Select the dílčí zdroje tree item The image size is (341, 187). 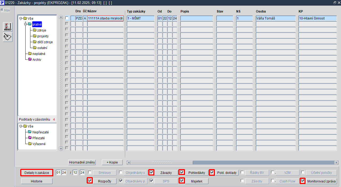[x=45, y=42]
